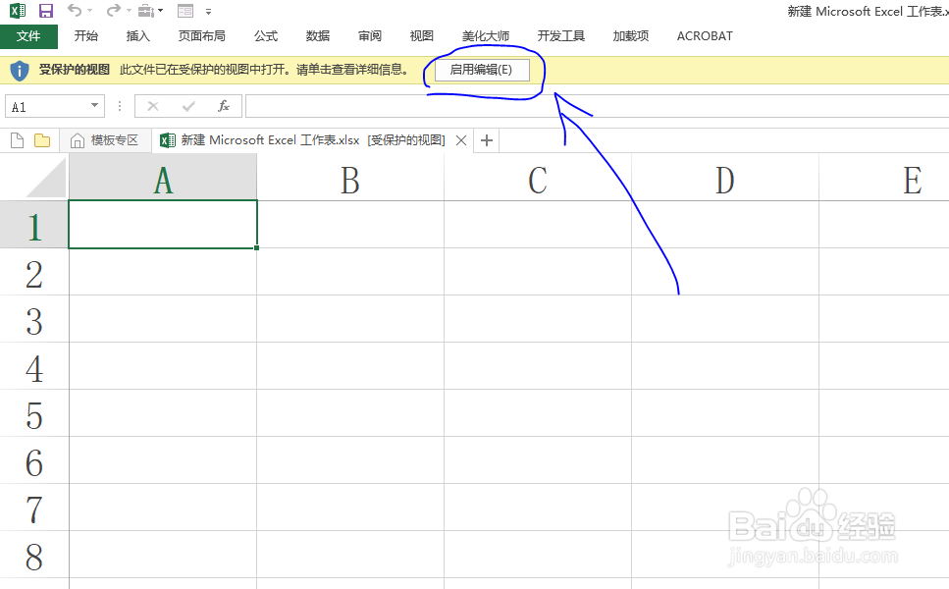This screenshot has width=949, height=589.
Task: Open the Undo history dropdown arrow
Action: pos(90,10)
